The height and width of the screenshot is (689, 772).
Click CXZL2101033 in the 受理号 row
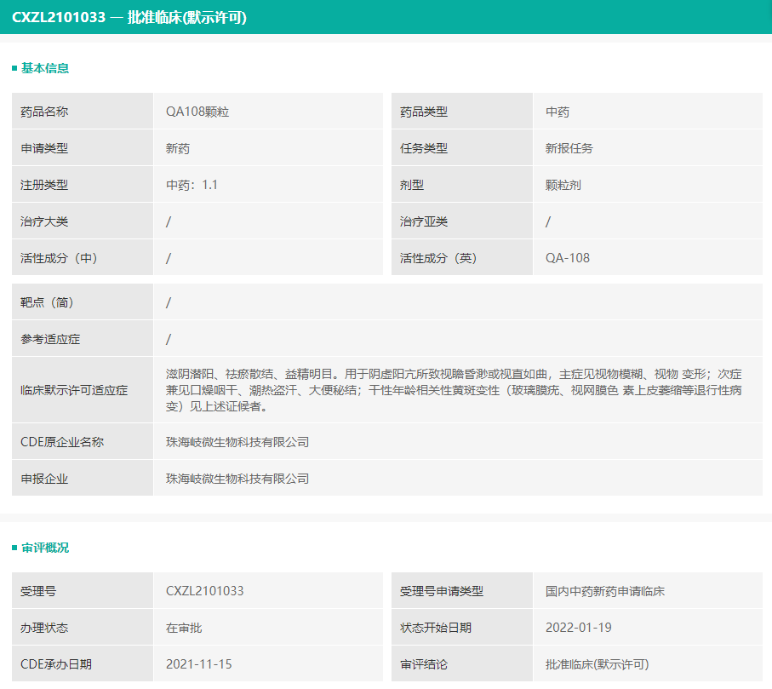click(205, 591)
